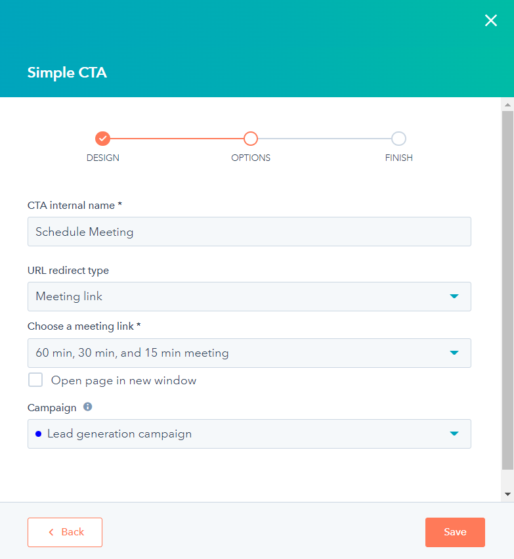The image size is (514, 559).
Task: Click the CTA internal name field
Action: [249, 231]
